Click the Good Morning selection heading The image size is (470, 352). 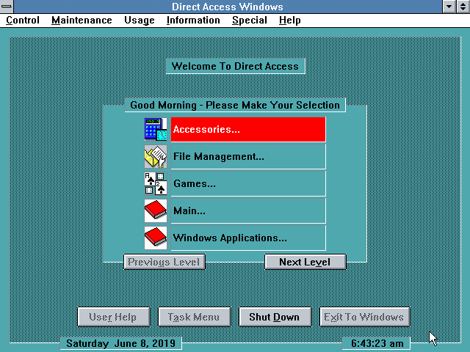click(x=235, y=105)
